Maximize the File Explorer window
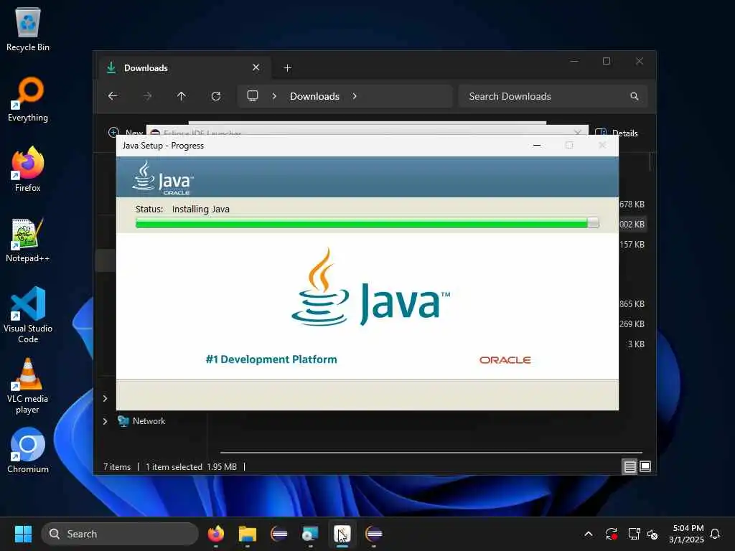Image resolution: width=735 pixels, height=551 pixels. [x=607, y=62]
